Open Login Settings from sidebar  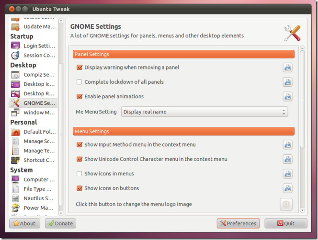pos(39,46)
